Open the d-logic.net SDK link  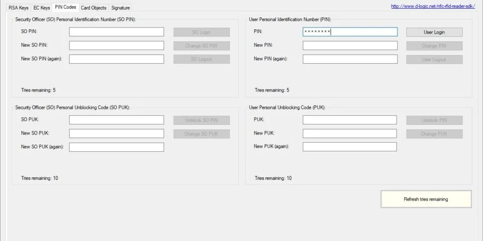pos(433,6)
